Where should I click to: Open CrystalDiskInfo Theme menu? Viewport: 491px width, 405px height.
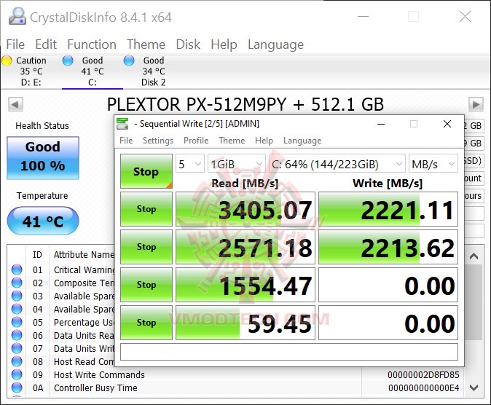[x=146, y=44]
